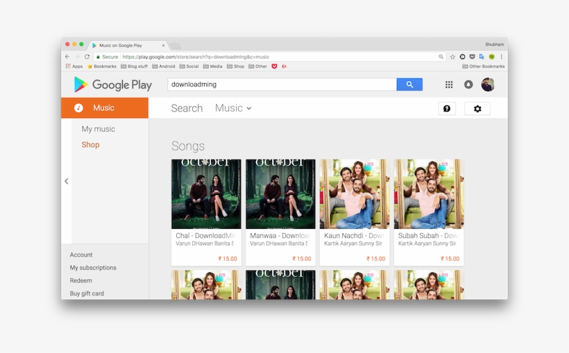The image size is (569, 353).
Task: Click the zoom magnifier in address bar
Action: [441, 57]
